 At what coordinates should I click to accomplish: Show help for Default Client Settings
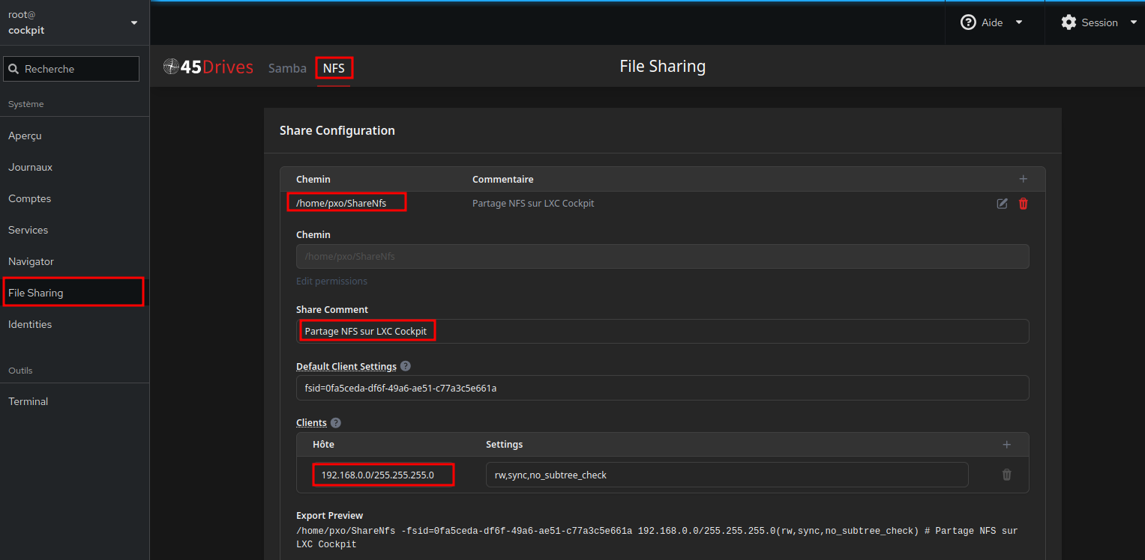pyautogui.click(x=406, y=366)
